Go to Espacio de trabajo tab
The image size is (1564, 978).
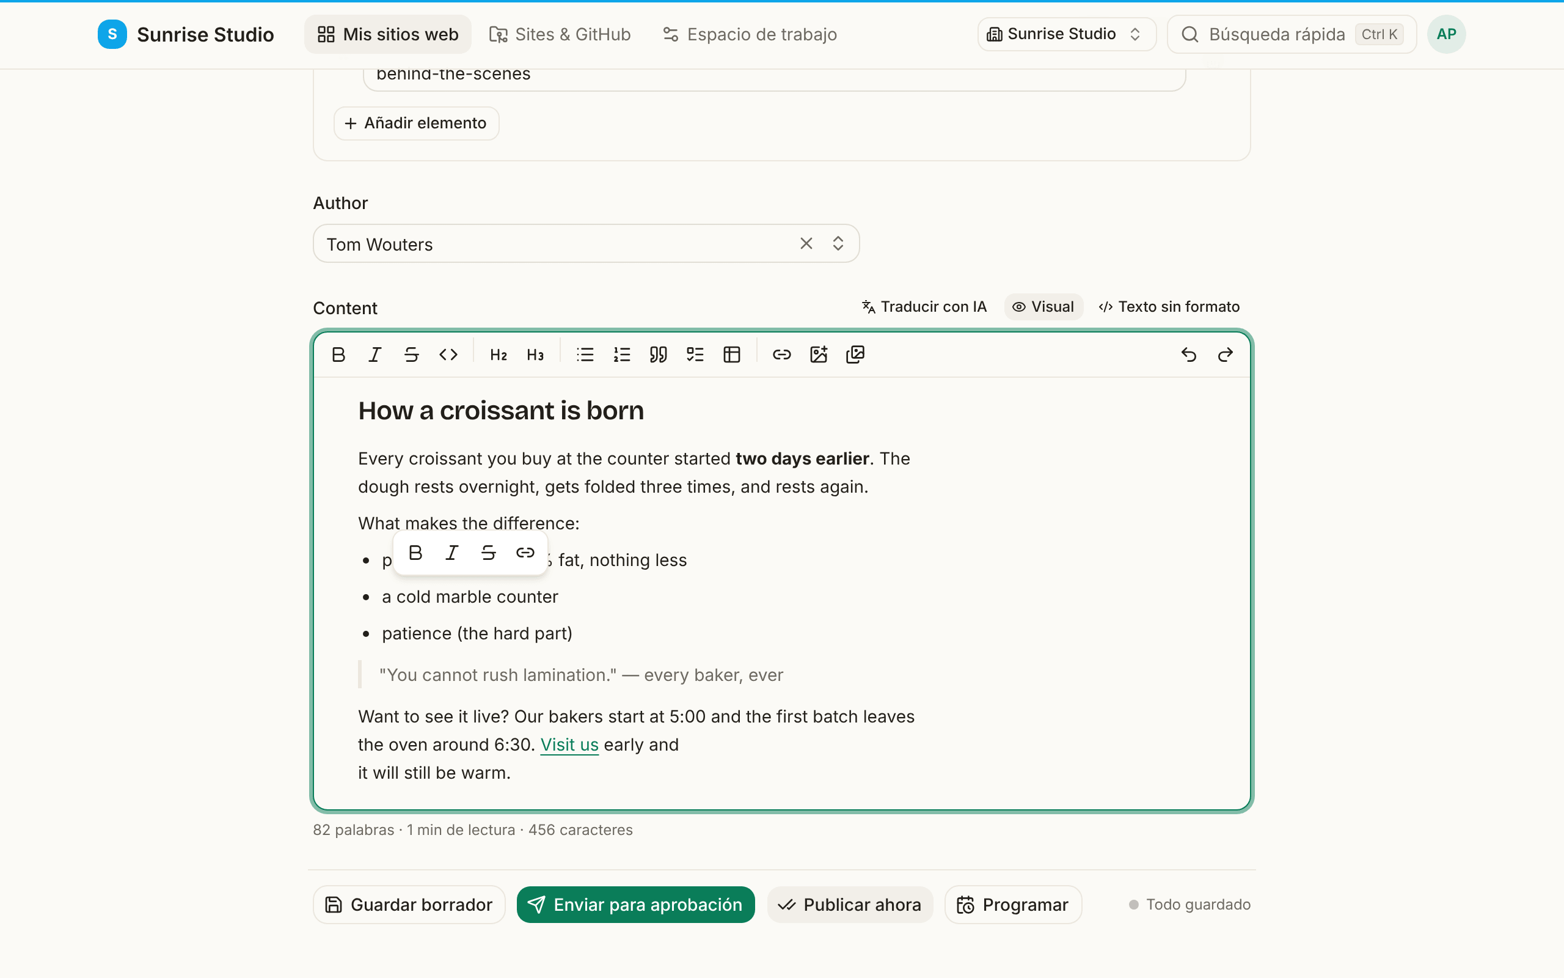tap(750, 34)
